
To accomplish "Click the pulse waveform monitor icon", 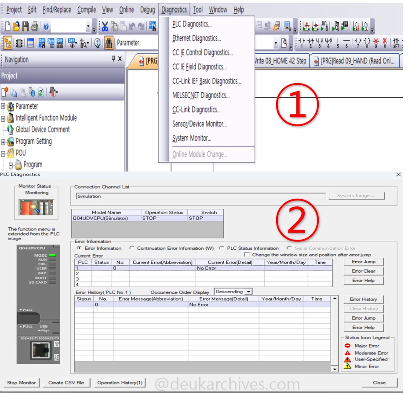I will [x=324, y=26].
